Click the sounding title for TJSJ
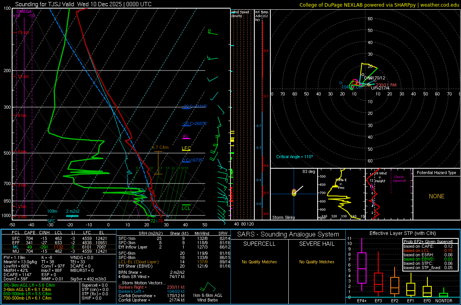Screen dimensions: 461x305 pos(83,4)
